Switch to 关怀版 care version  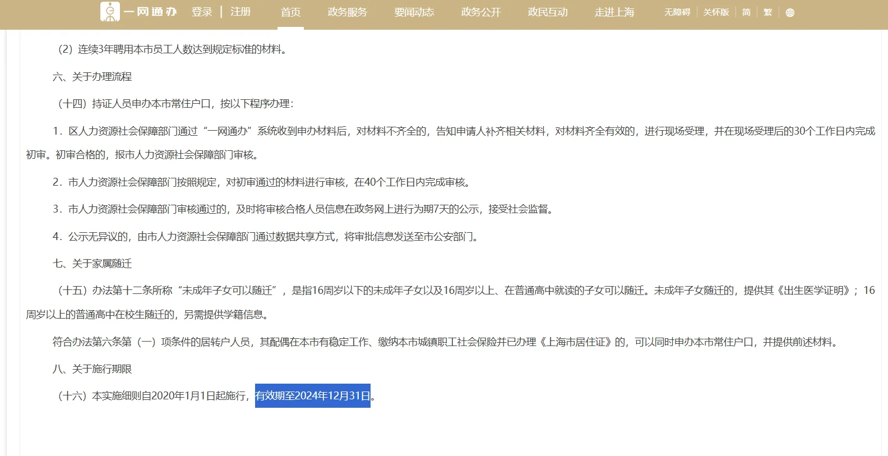tap(716, 12)
